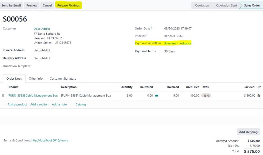Viewport: 263px width, 155px height.
Task: Open the optional columns settings icon
Action: 260,87
